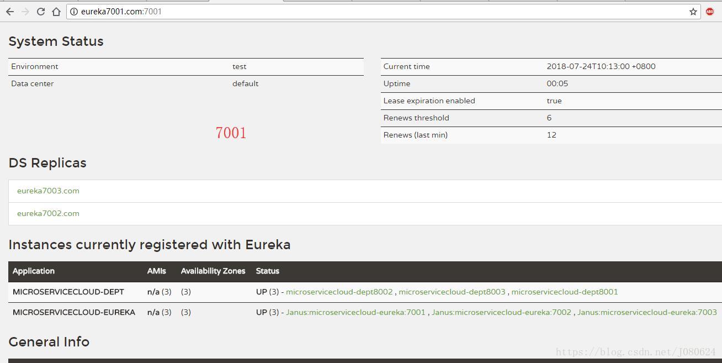
Task: Click the Instances currently registered with Eureka heading
Action: click(x=150, y=245)
